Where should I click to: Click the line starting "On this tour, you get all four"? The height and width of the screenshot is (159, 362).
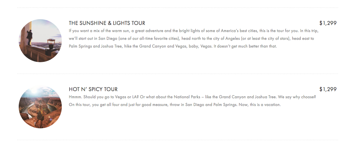click(175, 105)
